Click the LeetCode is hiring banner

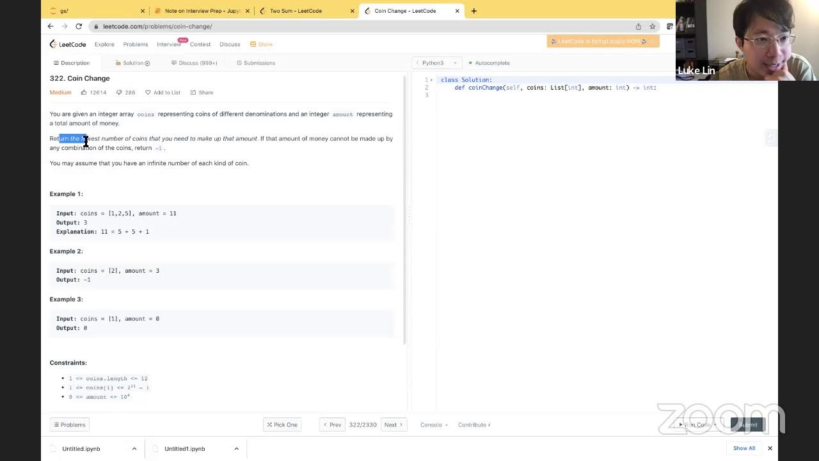603,41
